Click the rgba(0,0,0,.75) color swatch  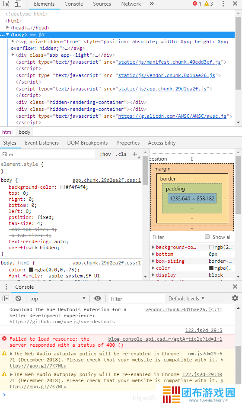point(31,270)
